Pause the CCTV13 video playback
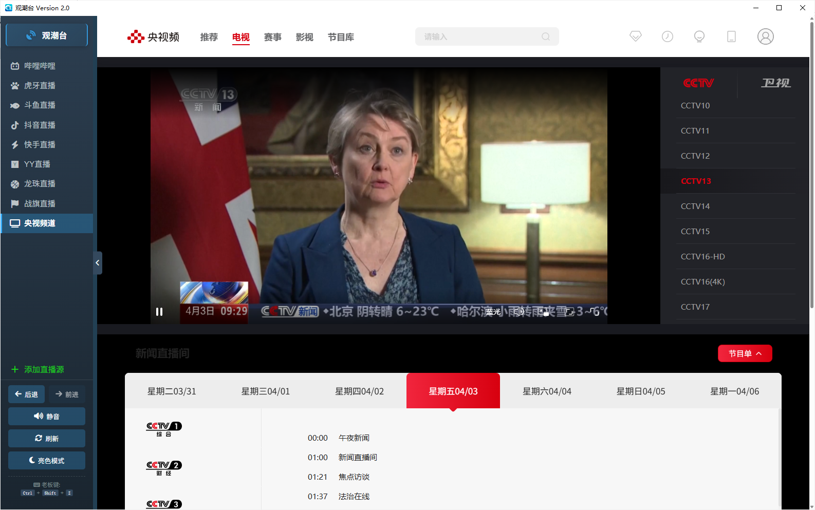Viewport: 815px width, 510px height. 159,312
